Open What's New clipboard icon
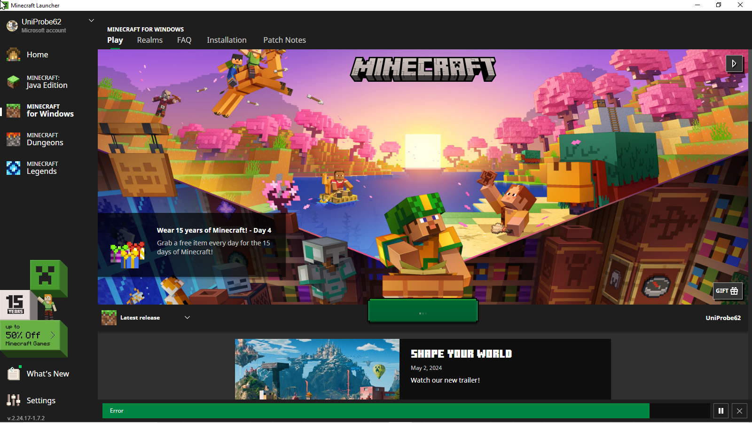Viewport: 752px width, 423px height. click(13, 374)
